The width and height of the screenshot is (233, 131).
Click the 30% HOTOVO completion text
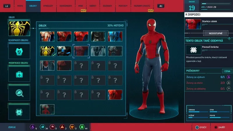point(115,26)
